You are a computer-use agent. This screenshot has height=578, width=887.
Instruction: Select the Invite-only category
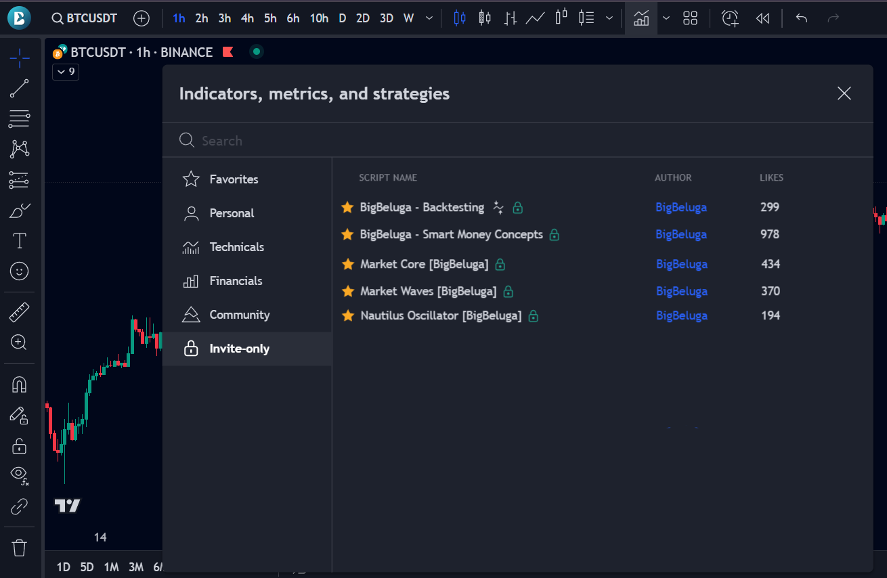click(x=247, y=349)
